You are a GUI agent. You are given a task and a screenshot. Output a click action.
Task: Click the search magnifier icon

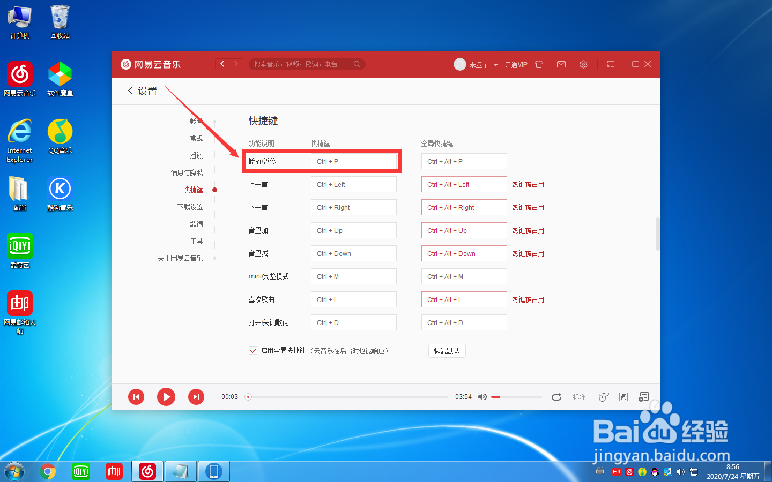tap(357, 64)
